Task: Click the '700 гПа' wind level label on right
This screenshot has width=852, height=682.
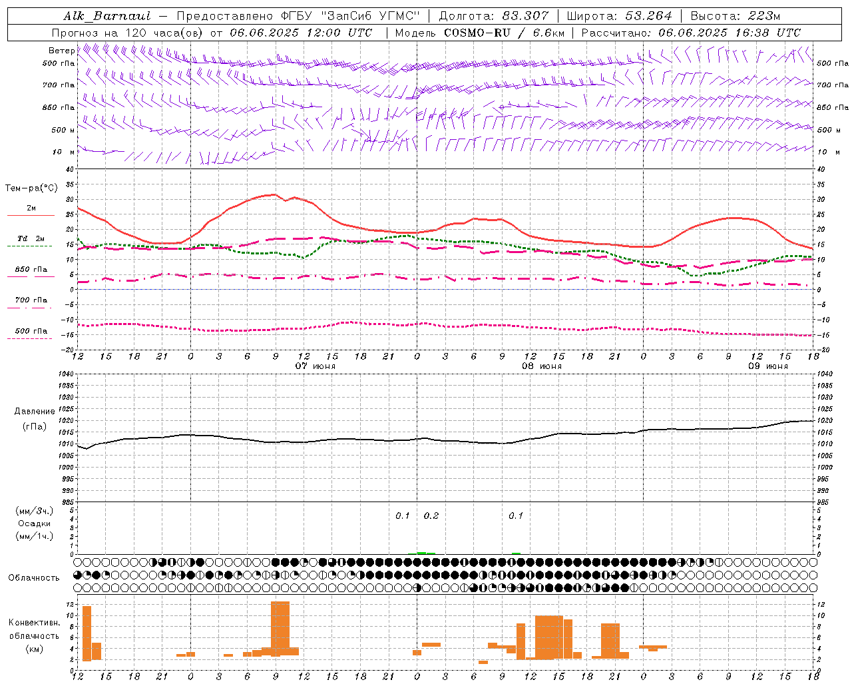Action: coord(833,85)
